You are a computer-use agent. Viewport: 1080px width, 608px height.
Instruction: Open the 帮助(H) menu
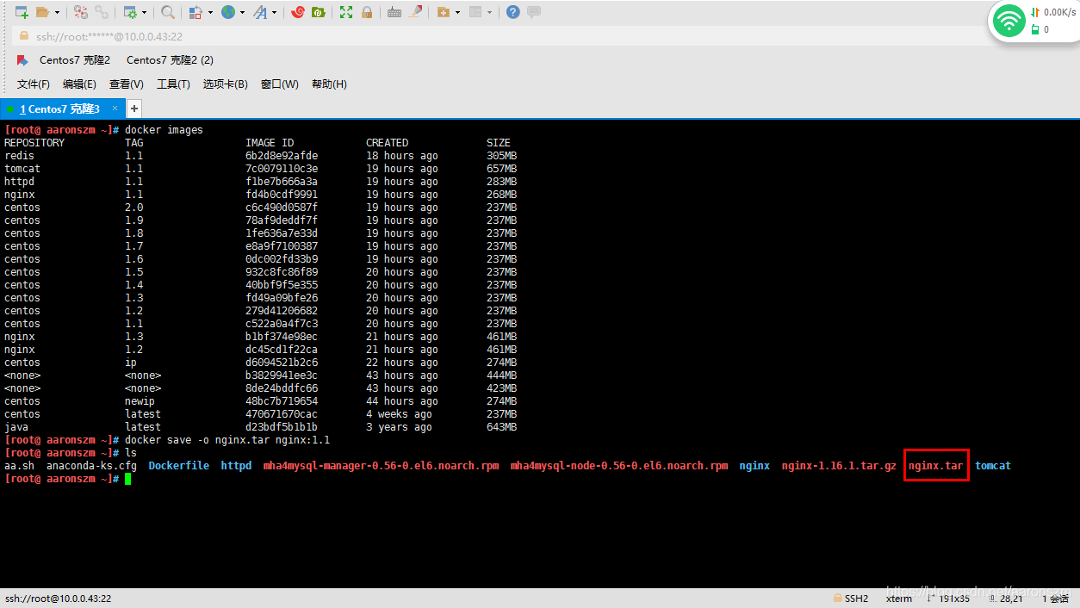(329, 84)
